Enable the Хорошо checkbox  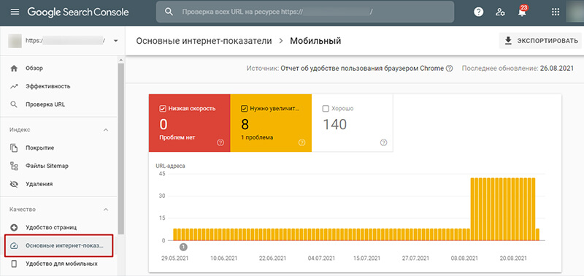pos(326,109)
